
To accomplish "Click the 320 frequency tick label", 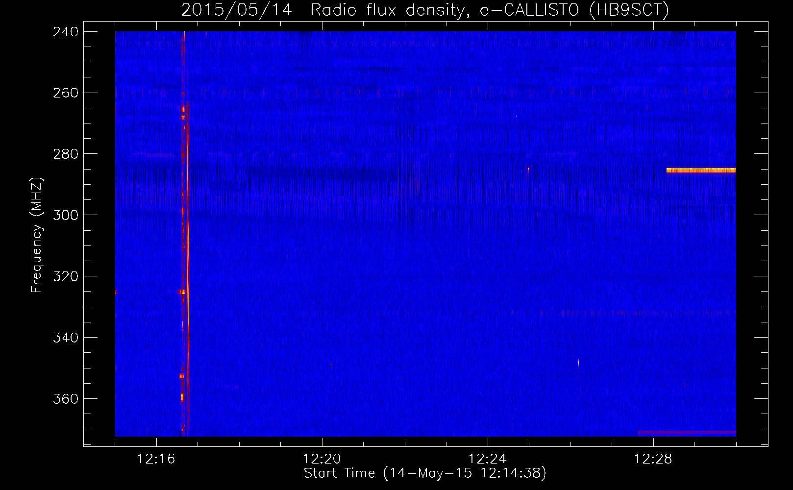I will pos(65,277).
